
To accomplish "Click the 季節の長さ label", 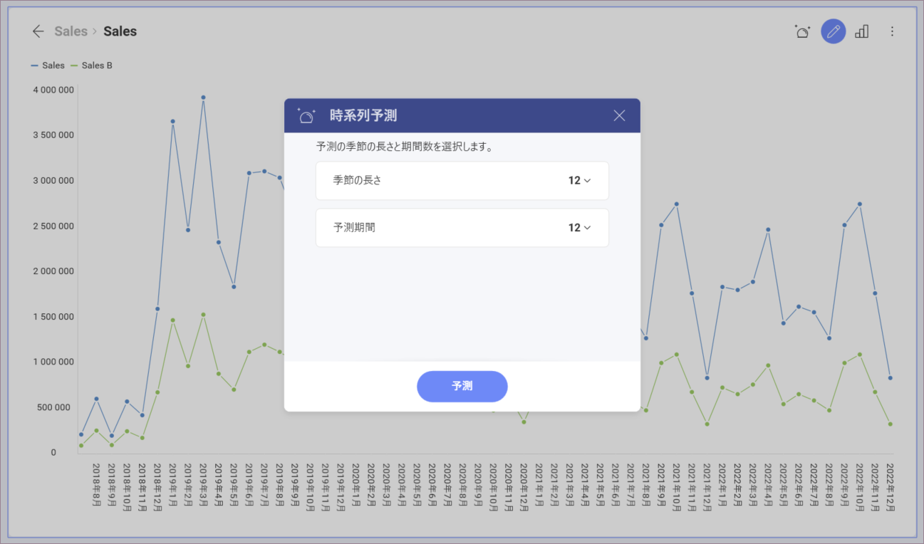I will [358, 181].
